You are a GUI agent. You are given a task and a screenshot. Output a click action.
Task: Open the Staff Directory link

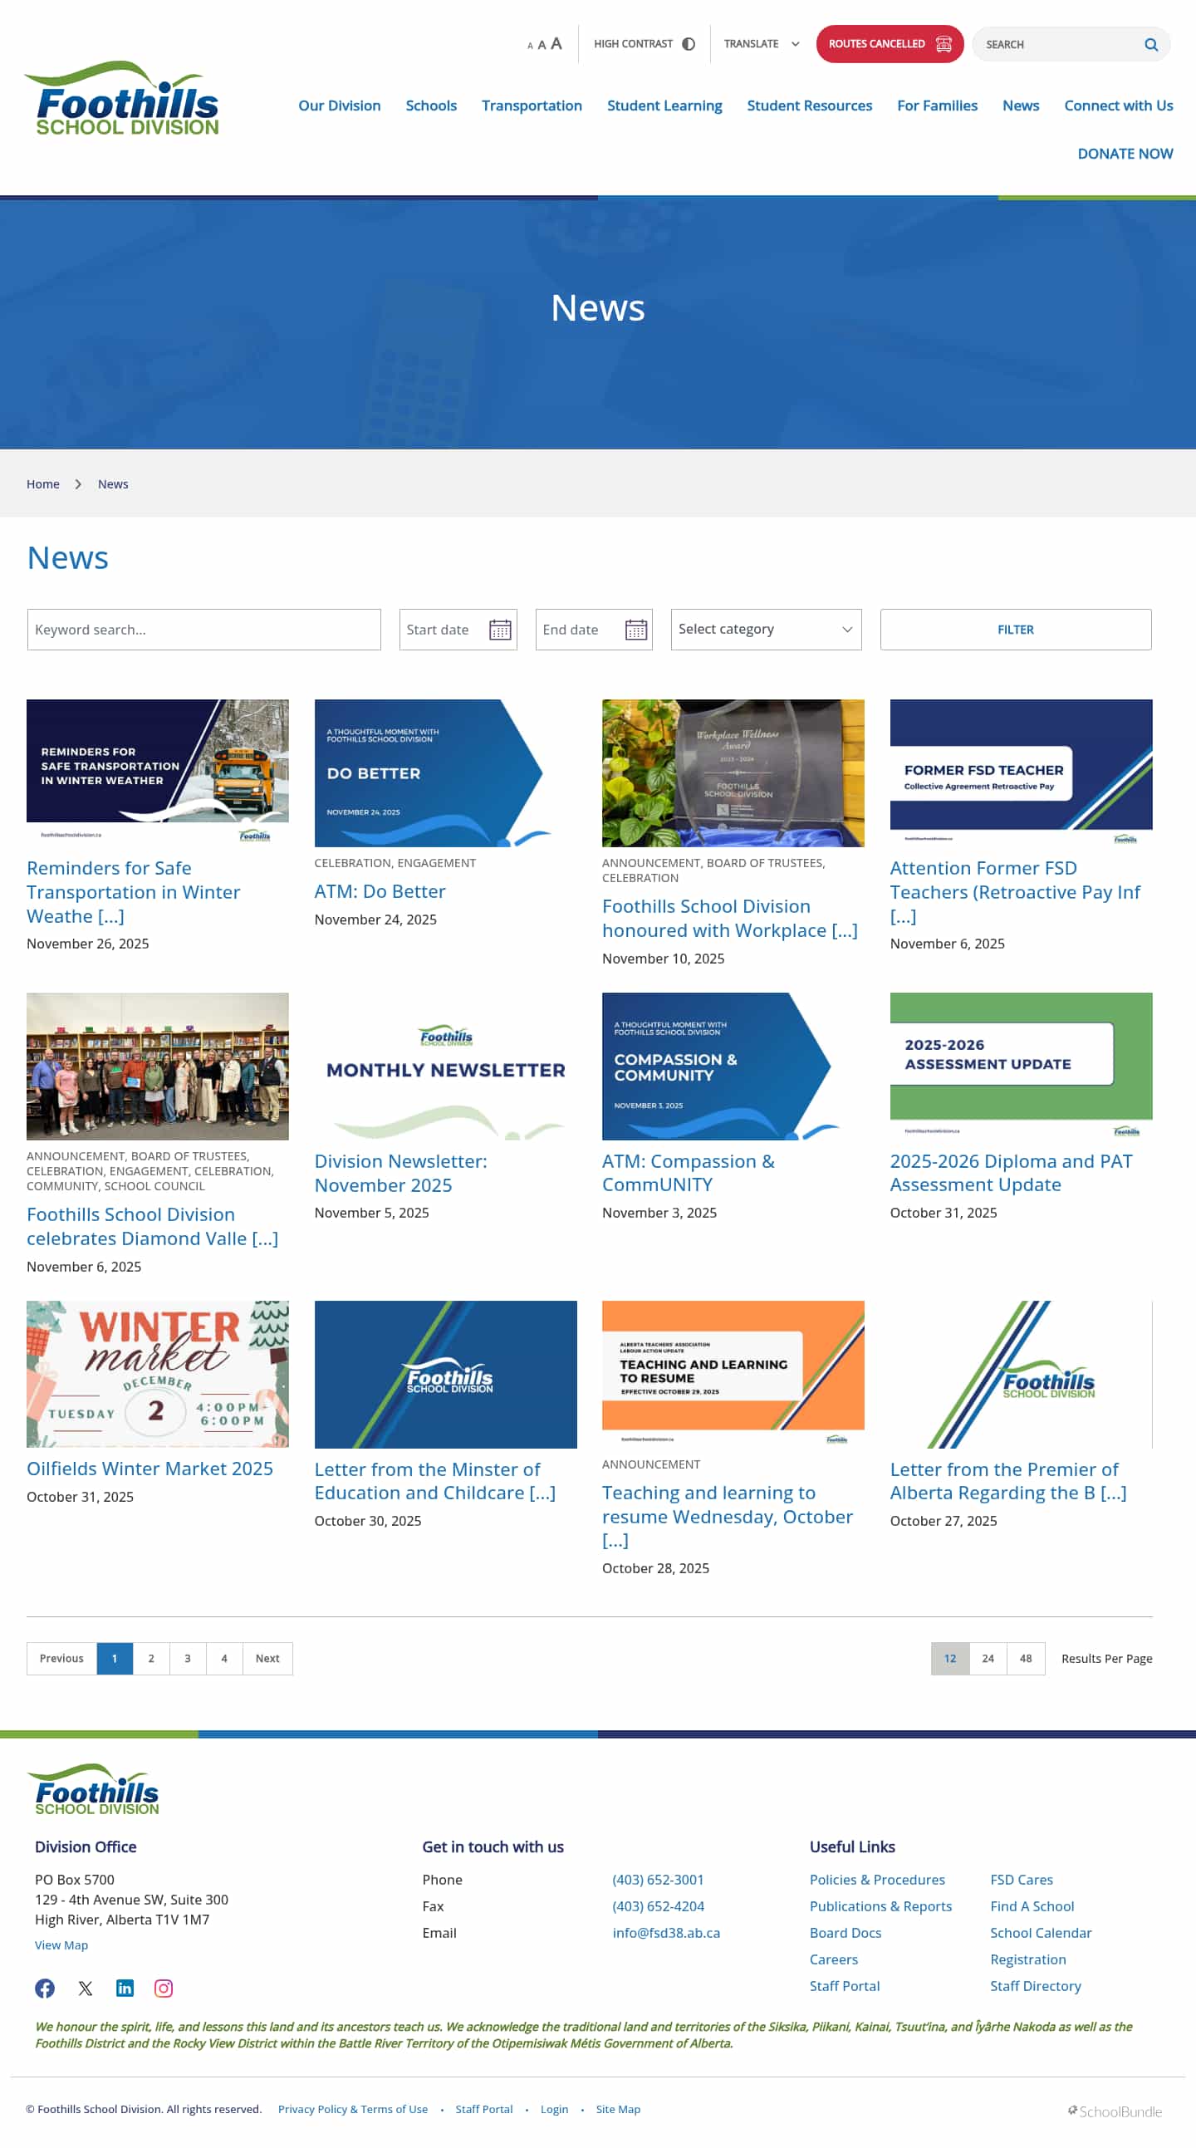[1035, 1986]
